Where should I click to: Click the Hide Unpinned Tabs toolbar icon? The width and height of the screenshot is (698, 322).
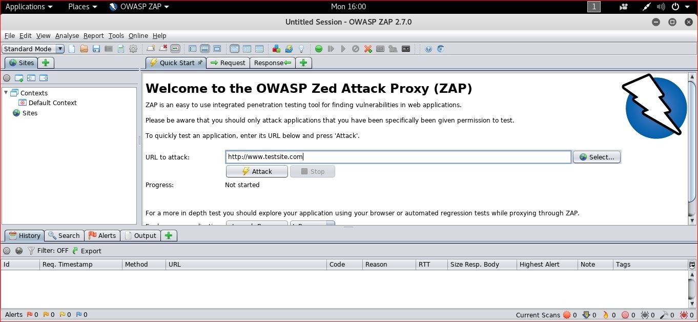[x=163, y=49]
